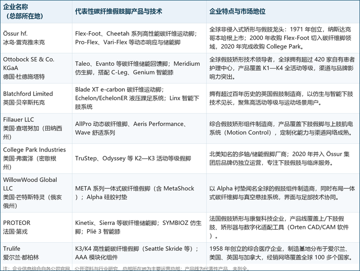The height and width of the screenshot is (271, 360).
Task: Select the Blatchford Limited name cell
Action: coord(36,98)
